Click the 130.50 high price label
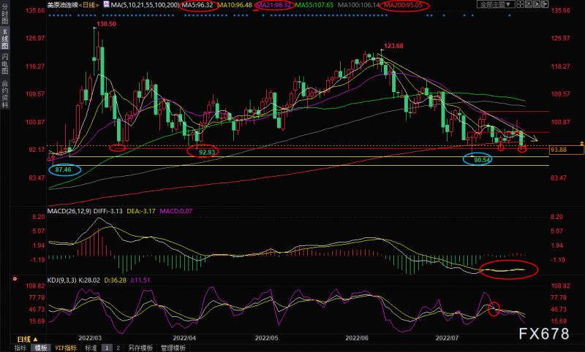The width and height of the screenshot is (585, 352). point(106,24)
